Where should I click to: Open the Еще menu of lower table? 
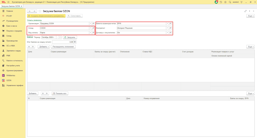pyautogui.click(x=250, y=93)
